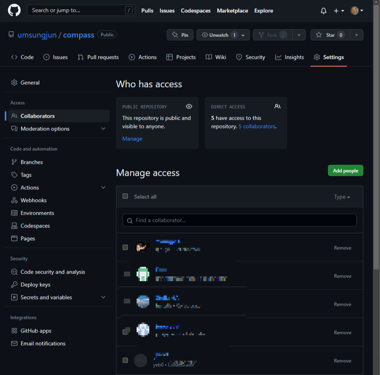Expand the sidebar Actions chevron
This screenshot has width=380, height=375.
[x=103, y=187]
